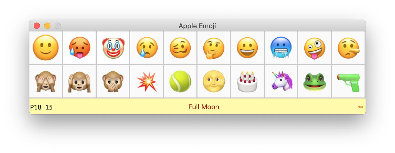Select the woozy face emoji
This screenshot has height=153, width=395.
[180, 48]
